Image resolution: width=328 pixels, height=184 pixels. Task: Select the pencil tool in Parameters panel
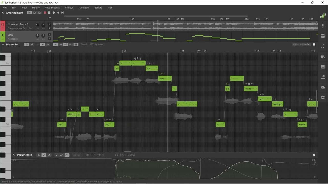pos(44,155)
